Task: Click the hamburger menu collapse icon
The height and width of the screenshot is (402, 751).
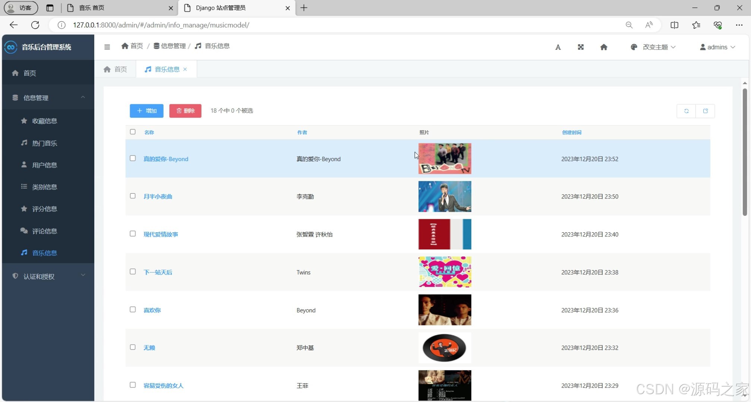Action: coord(107,47)
